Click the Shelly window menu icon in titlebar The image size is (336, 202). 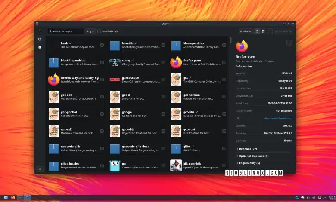(37, 24)
